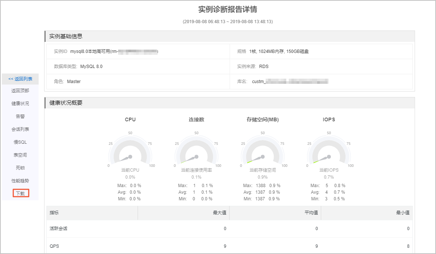Select 返回顶部 in the side navigation
The width and height of the screenshot is (436, 254).
[20, 90]
